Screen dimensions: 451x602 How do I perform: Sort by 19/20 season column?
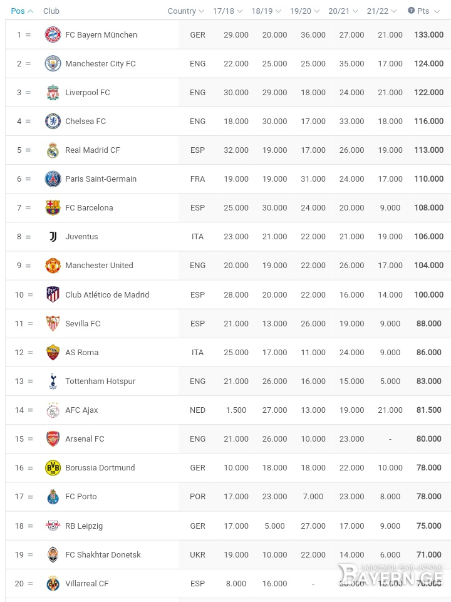(x=304, y=11)
